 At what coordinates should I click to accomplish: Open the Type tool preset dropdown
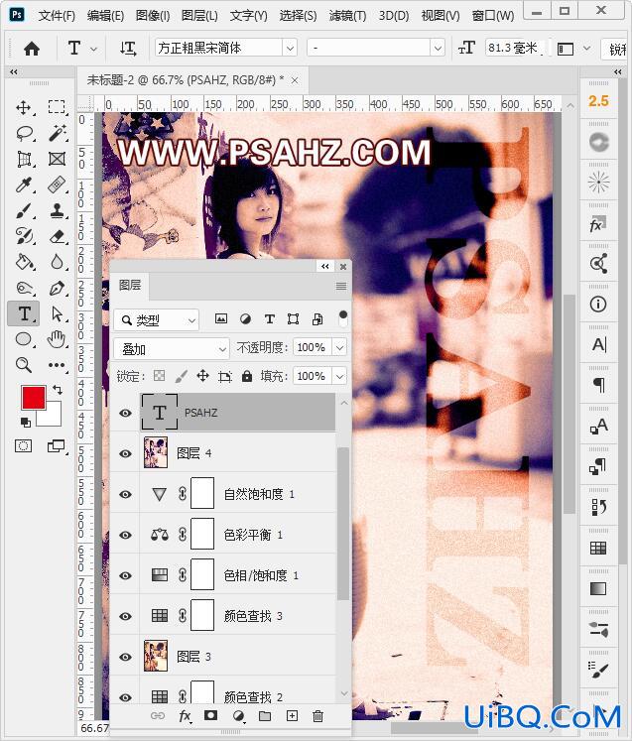click(x=93, y=49)
